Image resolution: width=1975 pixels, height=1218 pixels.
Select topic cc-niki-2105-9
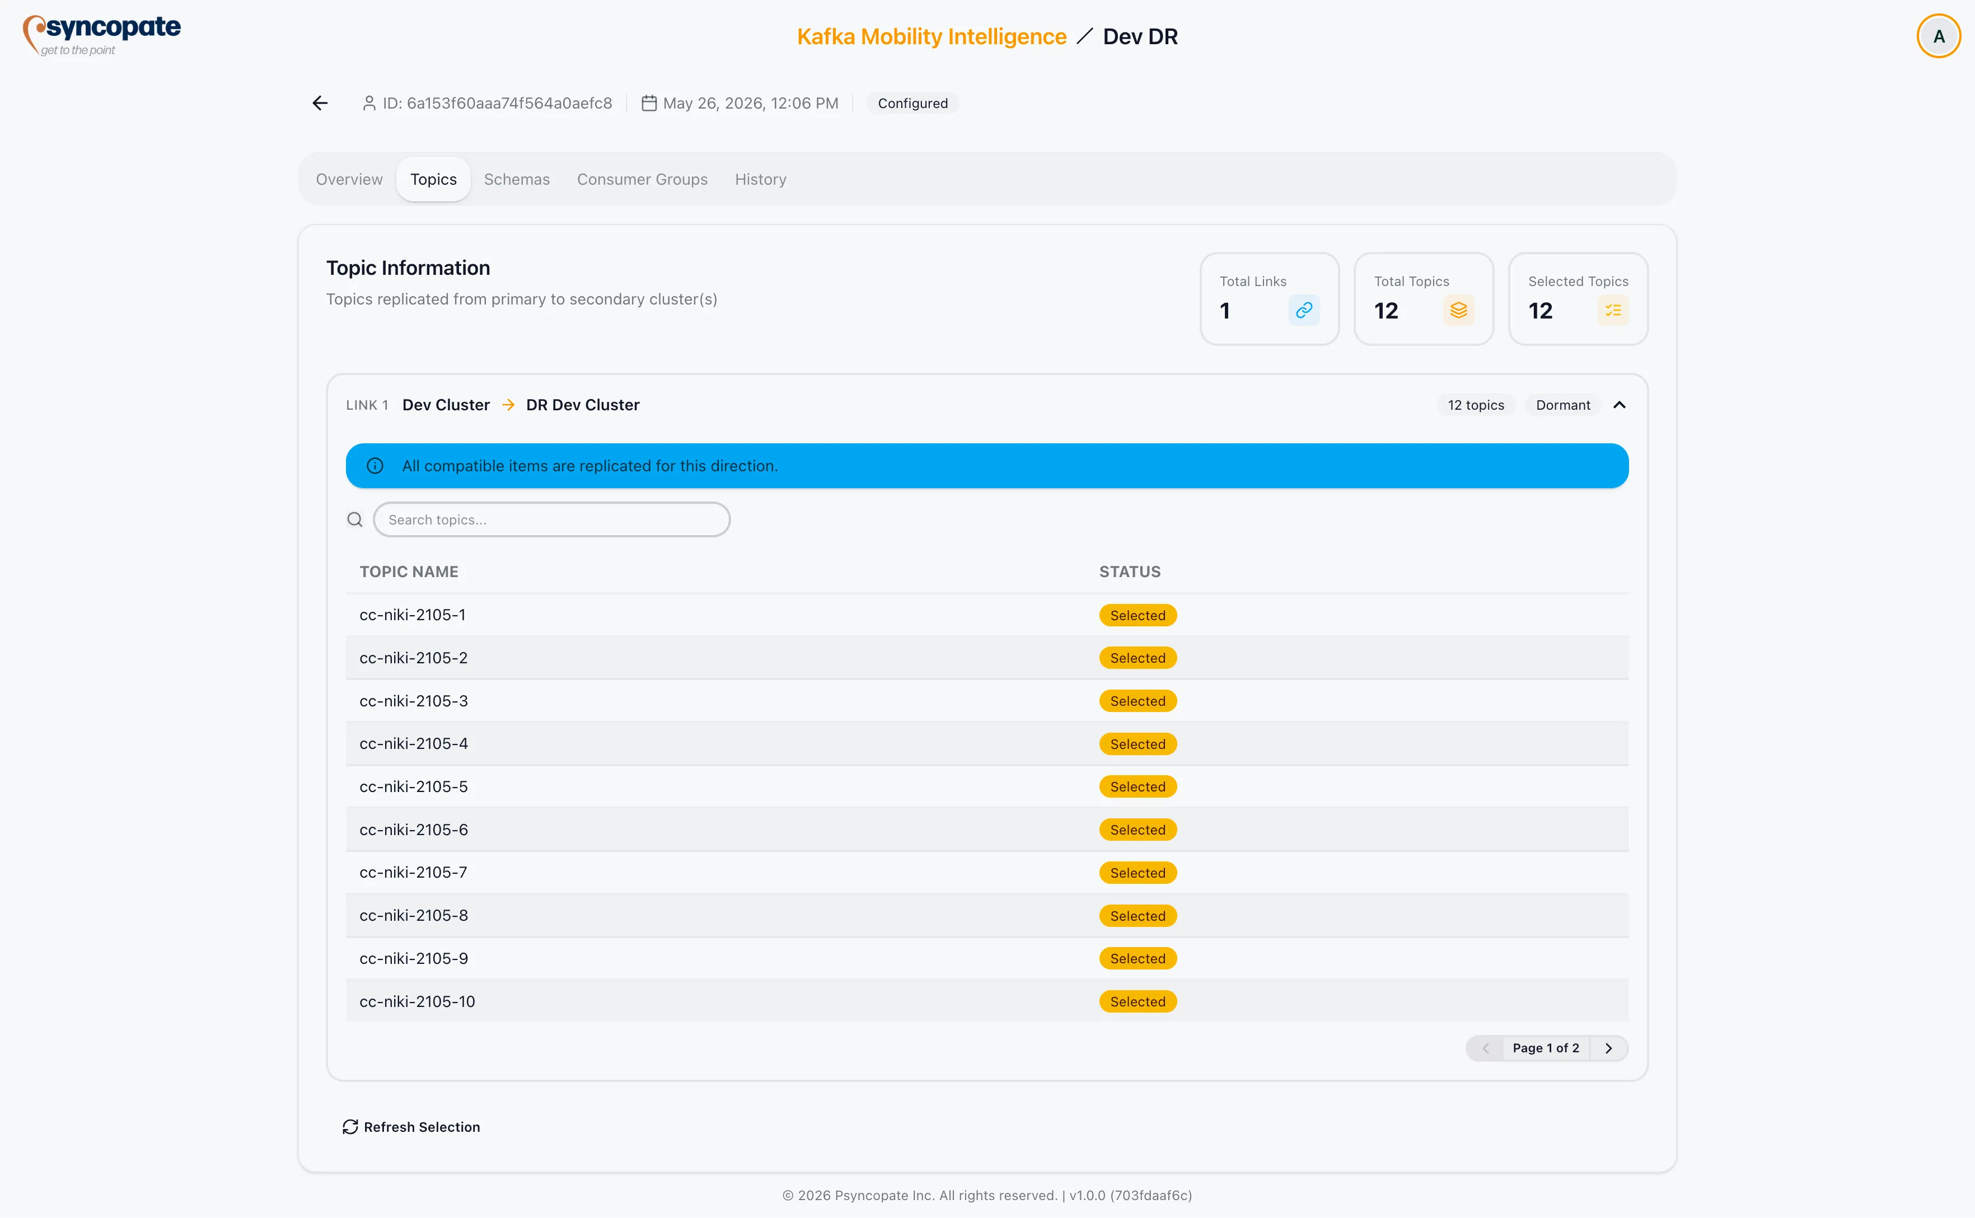tap(987, 959)
